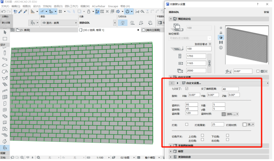The width and height of the screenshot is (274, 161).
Task: Toggle the grid snap hash icon
Action: point(60,11)
